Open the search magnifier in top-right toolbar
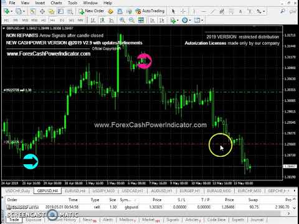The width and height of the screenshot is (299, 224). pyautogui.click(x=283, y=11)
